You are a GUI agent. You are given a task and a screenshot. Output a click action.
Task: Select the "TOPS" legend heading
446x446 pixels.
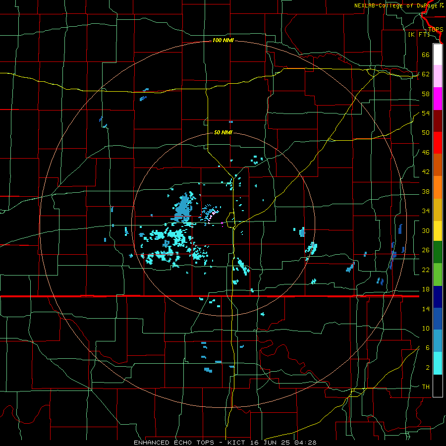(x=436, y=30)
